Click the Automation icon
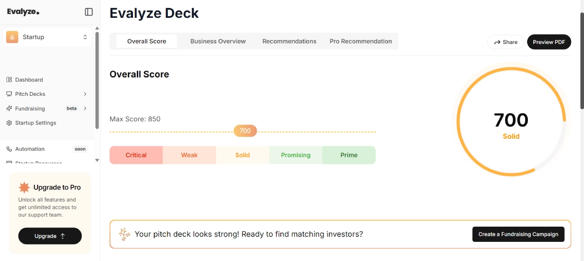 pos(9,149)
